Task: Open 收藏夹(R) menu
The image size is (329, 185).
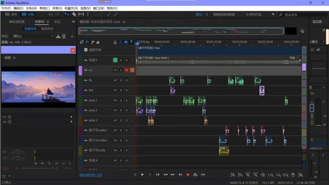Action: (x=71, y=8)
